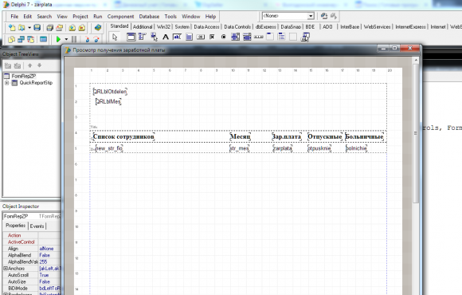The image size is (462, 295).
Task: Select the CheckBox component in palette
Action: pos(212,37)
